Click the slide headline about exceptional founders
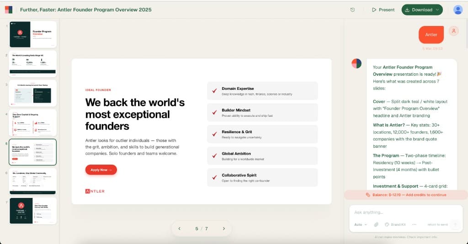The width and height of the screenshot is (468, 244). (x=135, y=114)
